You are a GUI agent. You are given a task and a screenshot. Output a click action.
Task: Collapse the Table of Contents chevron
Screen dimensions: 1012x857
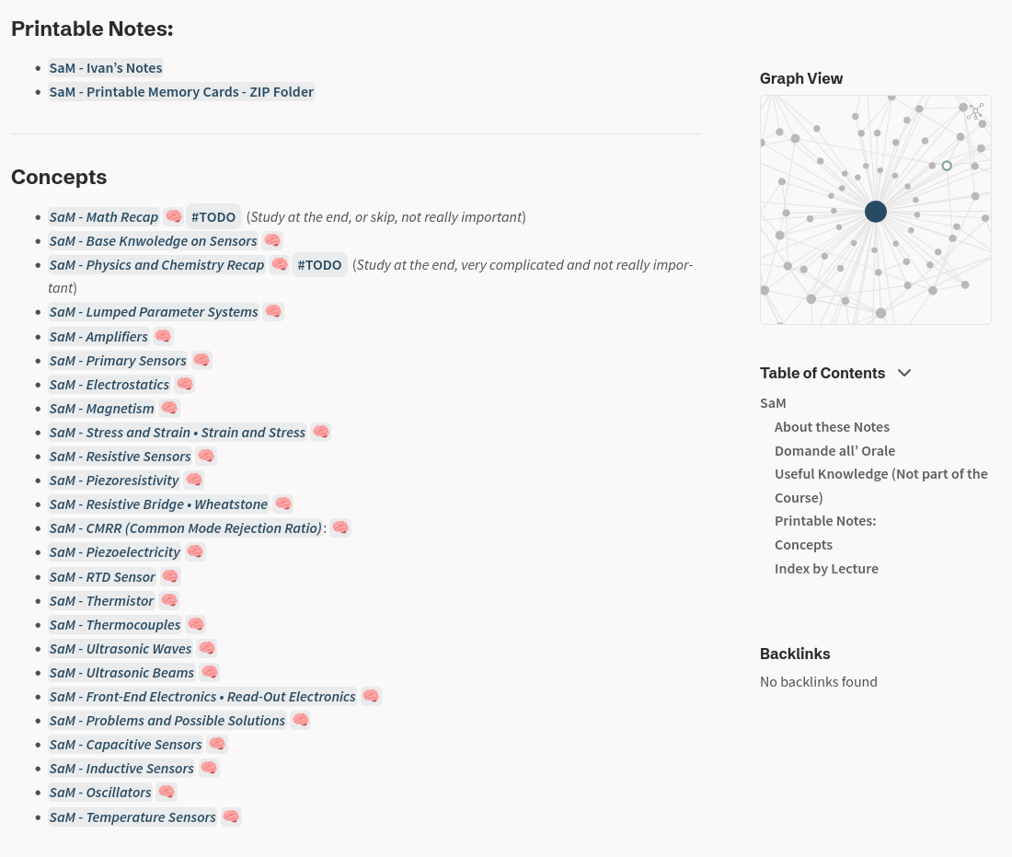904,373
